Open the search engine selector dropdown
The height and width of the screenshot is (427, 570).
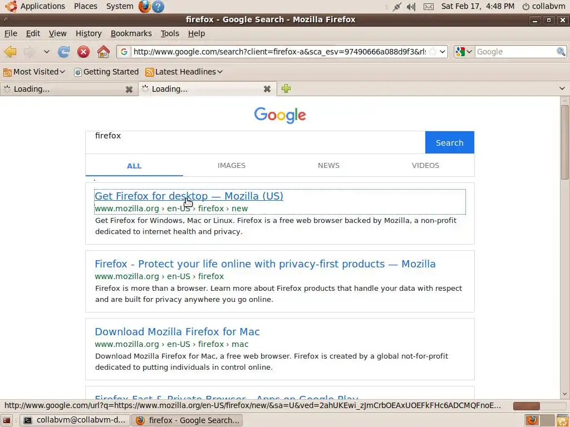tap(464, 52)
